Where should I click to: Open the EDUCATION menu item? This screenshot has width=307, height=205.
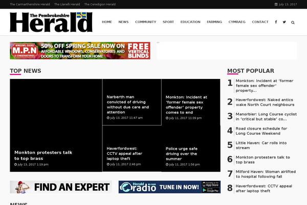pos(190,22)
